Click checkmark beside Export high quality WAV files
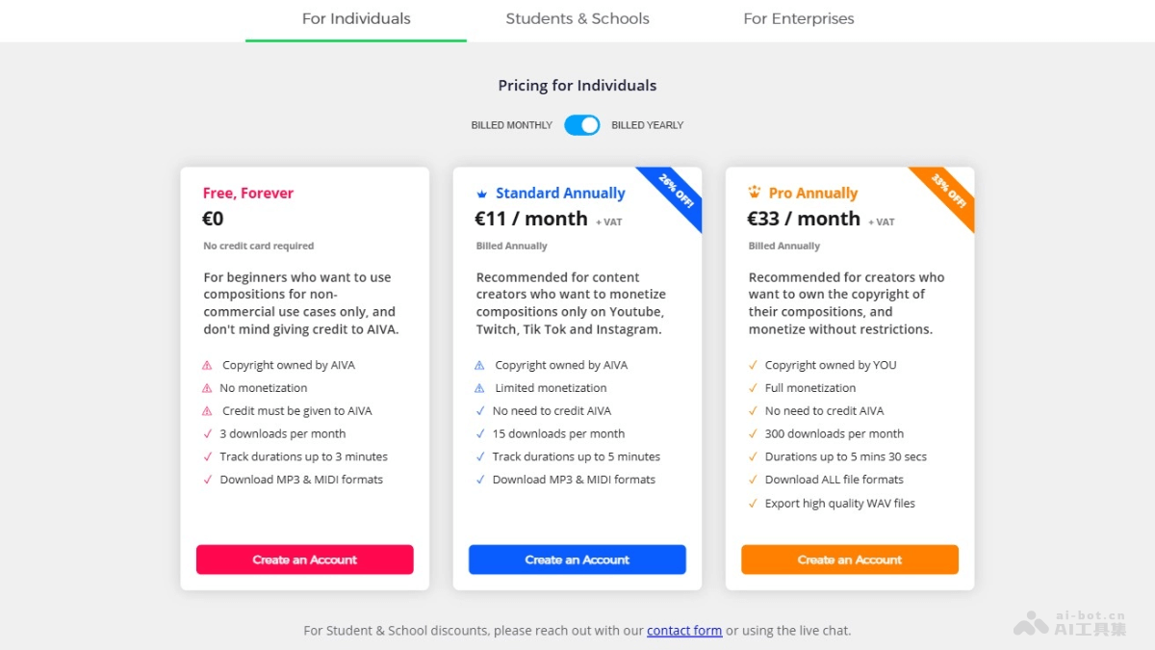 point(753,504)
